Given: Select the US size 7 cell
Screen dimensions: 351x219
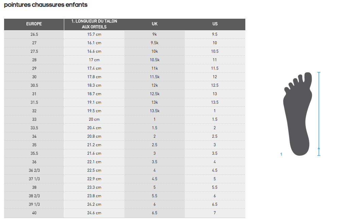Looking at the screenshot, I should point(215,213).
